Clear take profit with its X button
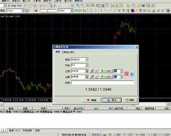Image resolution: width=171 pixels, height=136 pixels. (96, 77)
